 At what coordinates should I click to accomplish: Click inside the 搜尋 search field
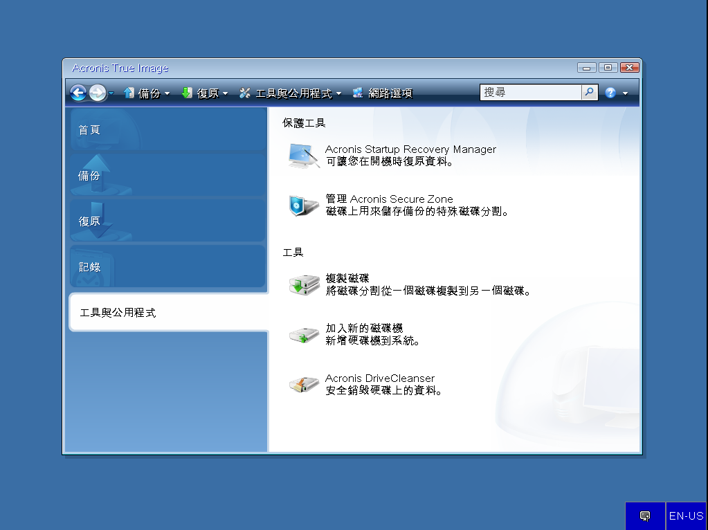click(531, 93)
